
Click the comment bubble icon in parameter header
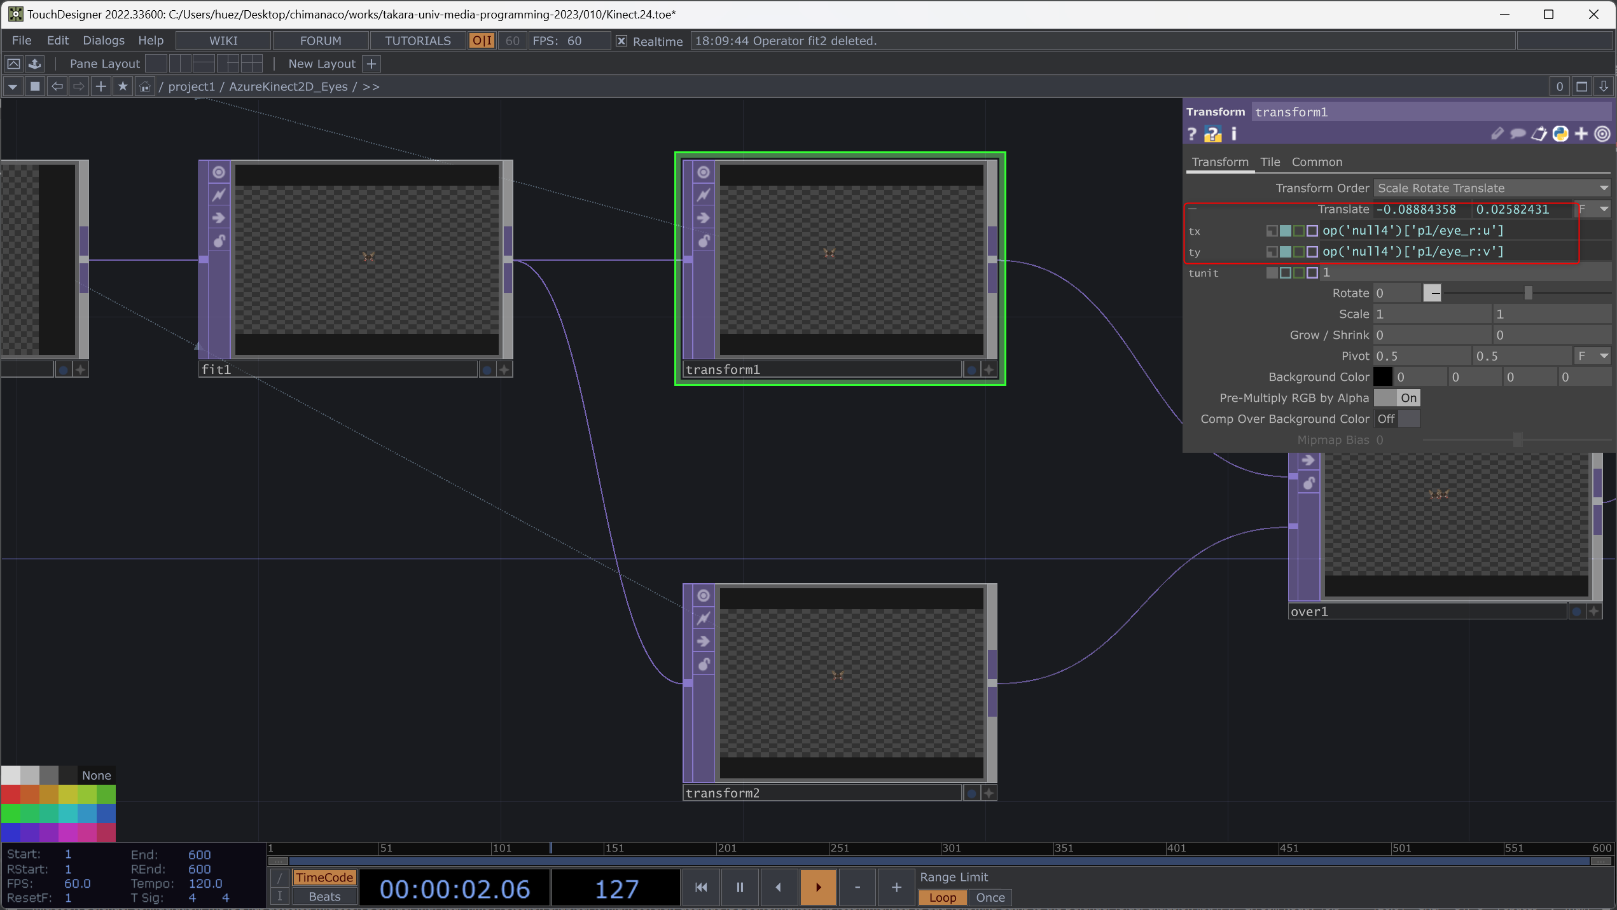pos(1518,134)
